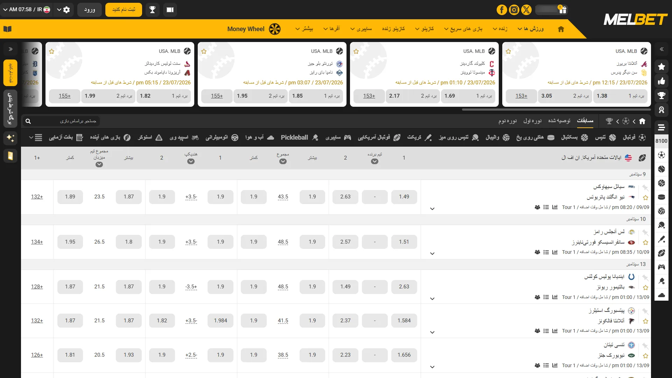Image resolution: width=672 pixels, height=378 pixels.
Task: Favorite the Cleveland Guardians MLB card
Action: (356, 51)
